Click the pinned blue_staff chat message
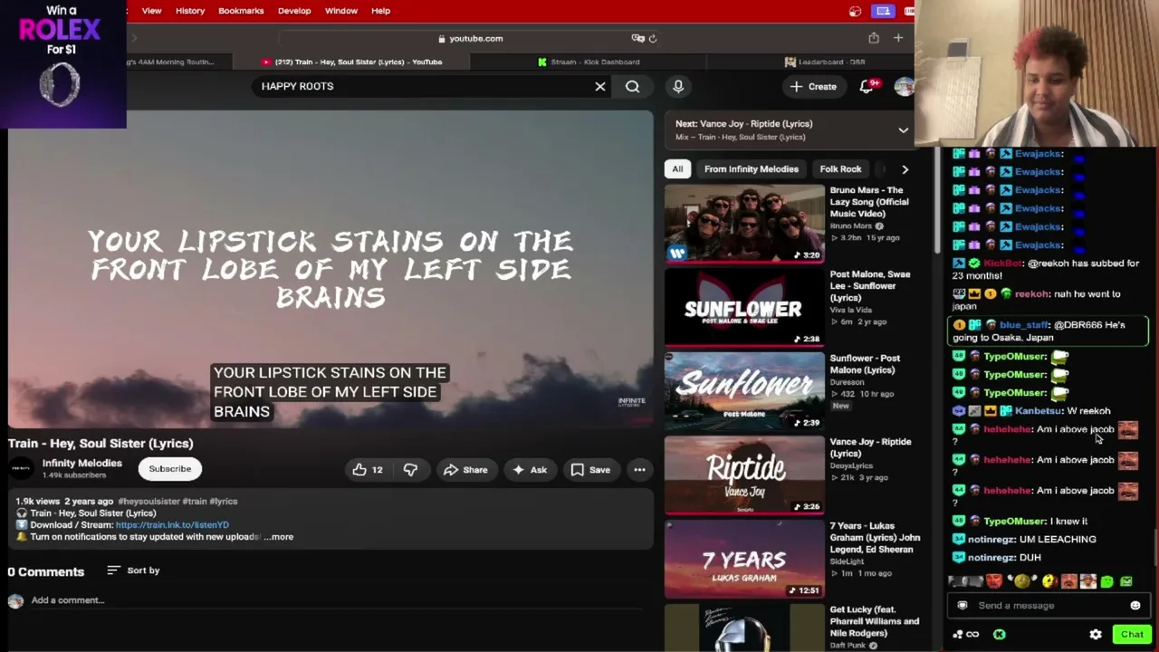This screenshot has height=652, width=1159. click(x=1049, y=331)
